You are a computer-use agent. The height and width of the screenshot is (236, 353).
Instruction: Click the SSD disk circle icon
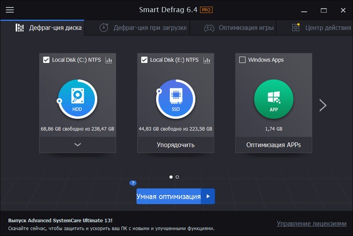point(175,99)
